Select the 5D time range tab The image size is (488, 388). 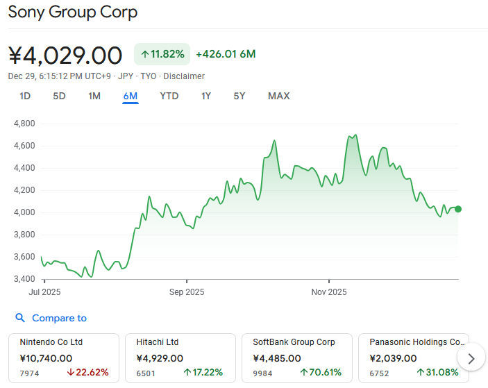coord(59,96)
